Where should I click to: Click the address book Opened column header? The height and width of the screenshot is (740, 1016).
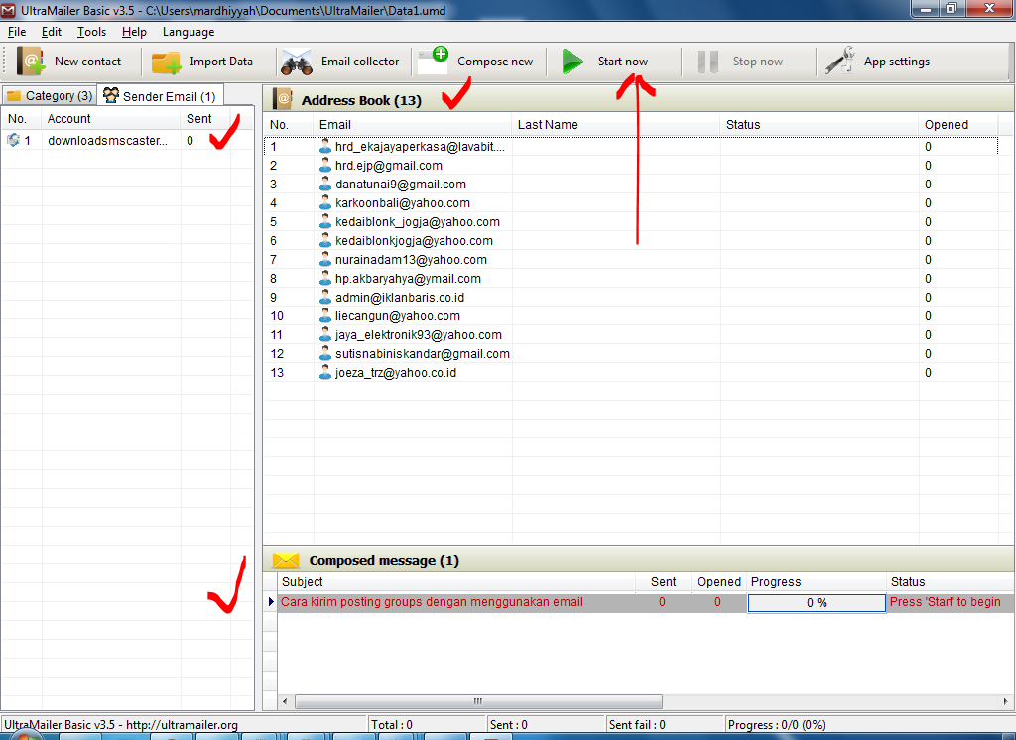point(957,124)
